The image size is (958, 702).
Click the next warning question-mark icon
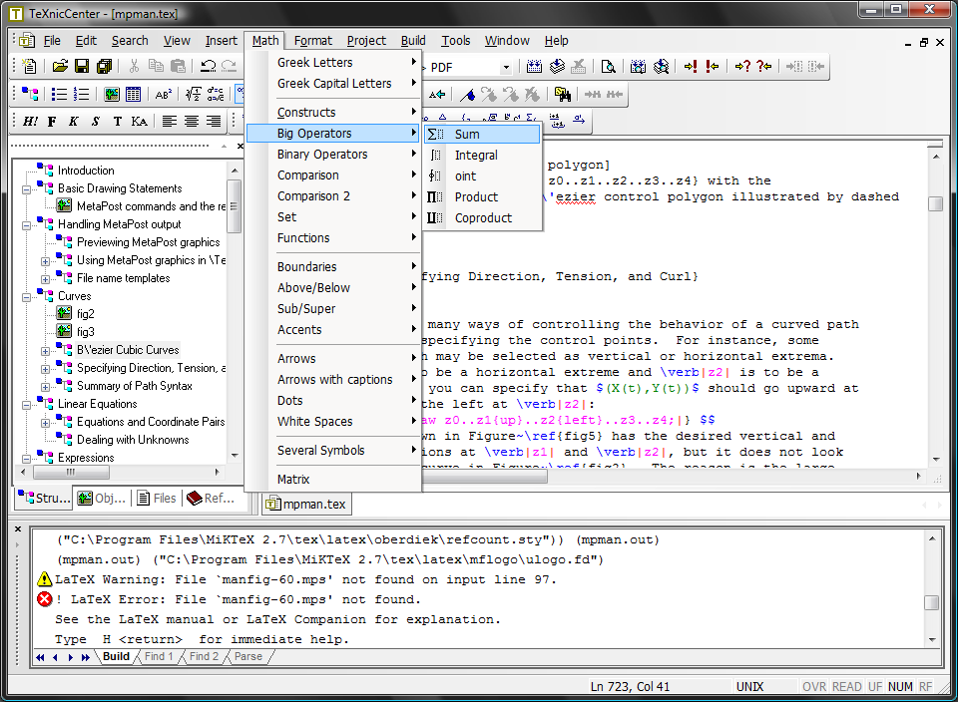pos(741,66)
